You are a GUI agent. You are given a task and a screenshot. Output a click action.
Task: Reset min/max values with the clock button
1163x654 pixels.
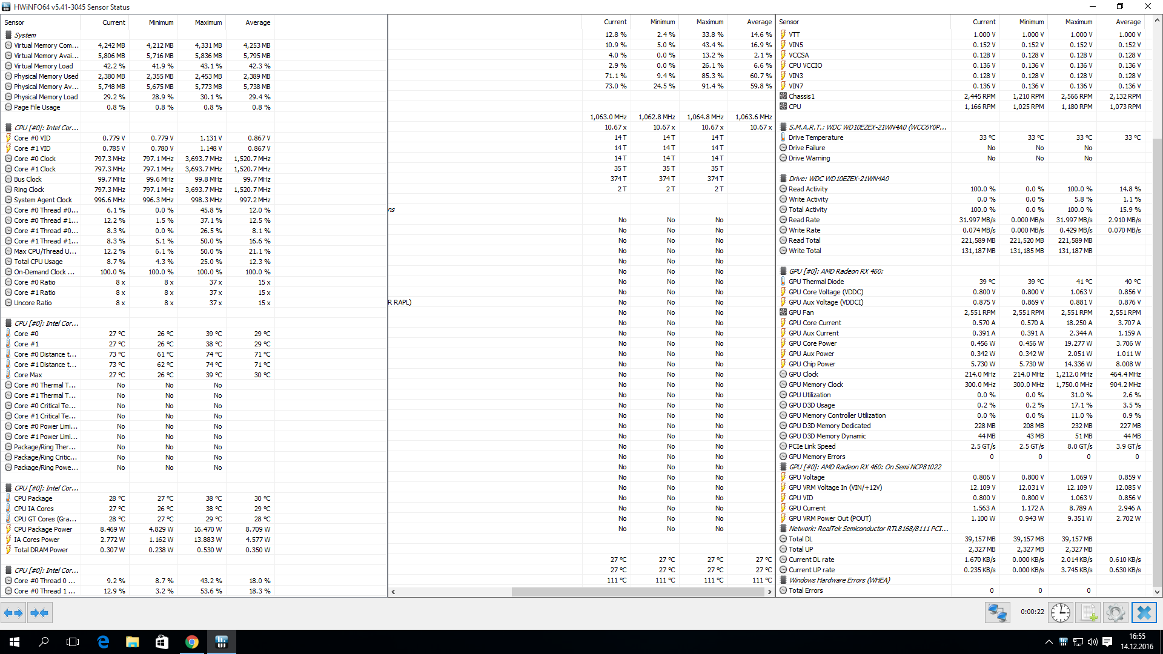pyautogui.click(x=1060, y=613)
